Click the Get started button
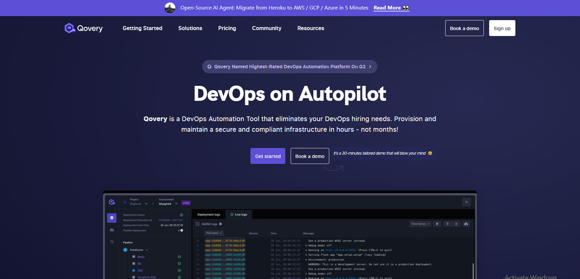The image size is (580, 279). point(268,156)
